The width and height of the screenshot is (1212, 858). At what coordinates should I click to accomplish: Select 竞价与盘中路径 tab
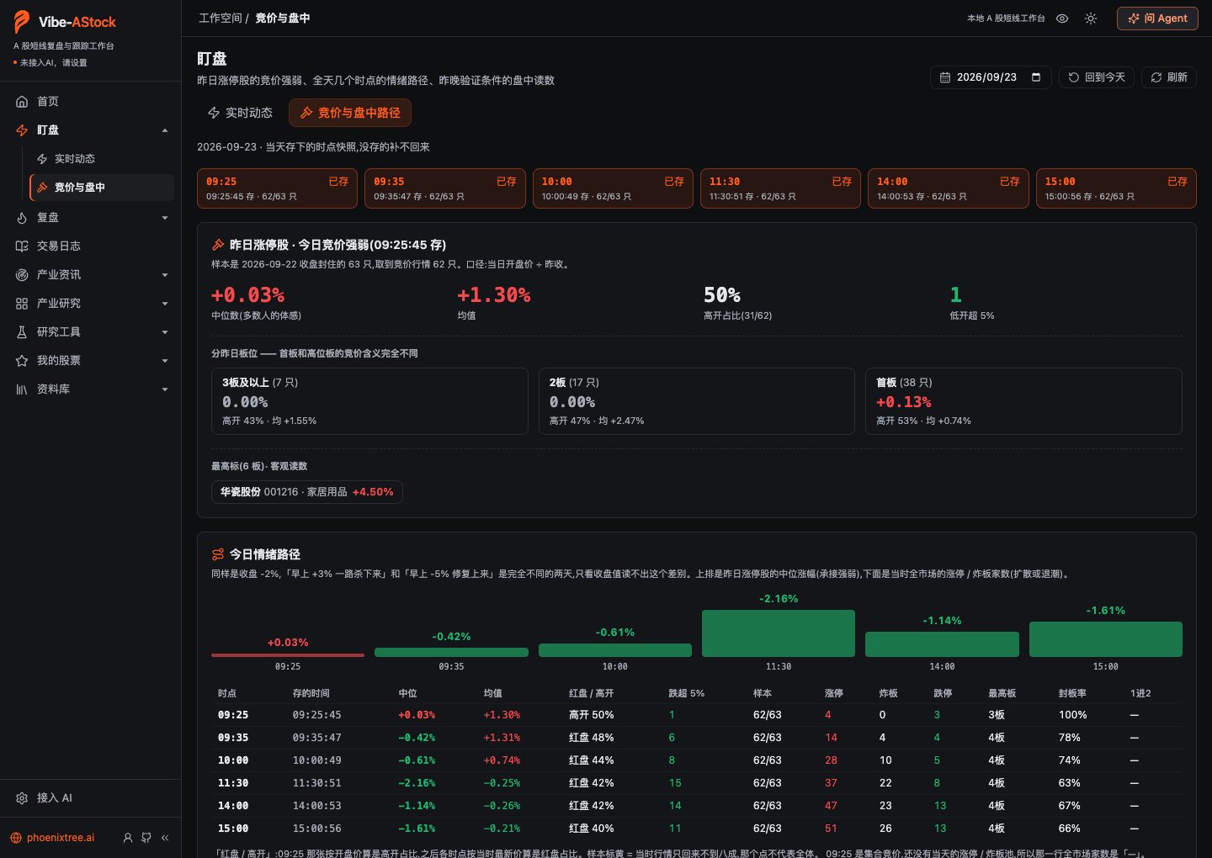(350, 113)
